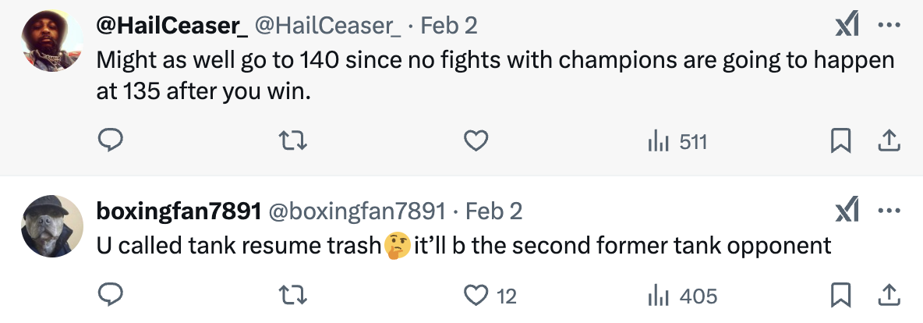Like HailCeaser_'s tweet about 140
Image resolution: width=923 pixels, height=323 pixels.
[x=476, y=141]
